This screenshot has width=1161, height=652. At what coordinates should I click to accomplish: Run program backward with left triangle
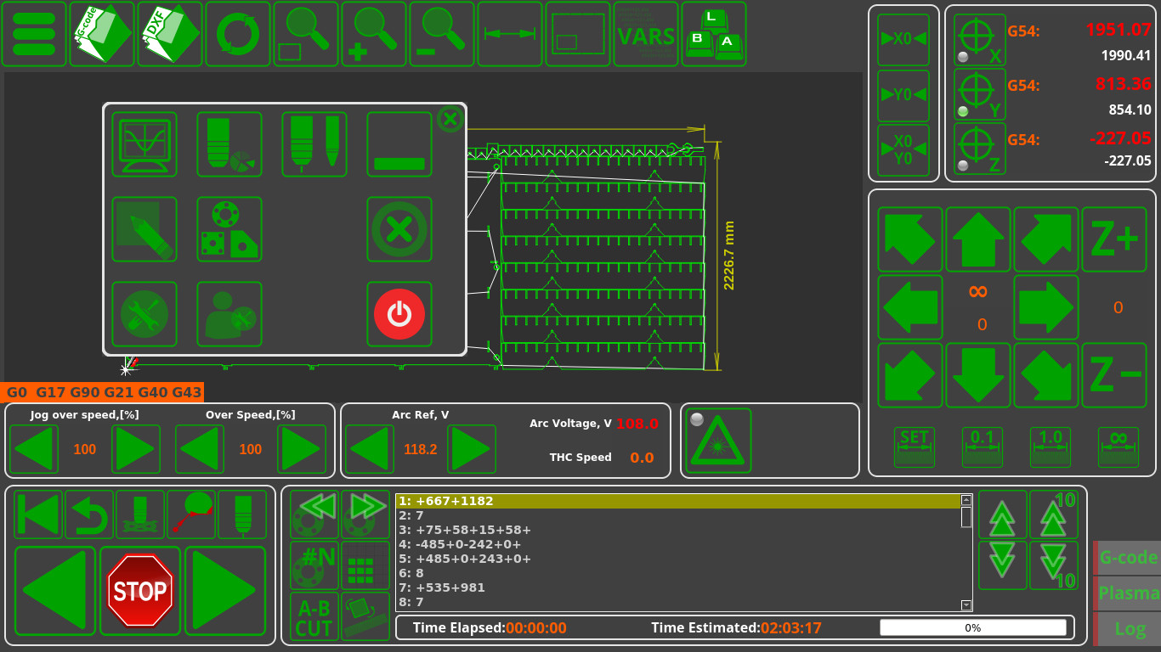tap(55, 592)
